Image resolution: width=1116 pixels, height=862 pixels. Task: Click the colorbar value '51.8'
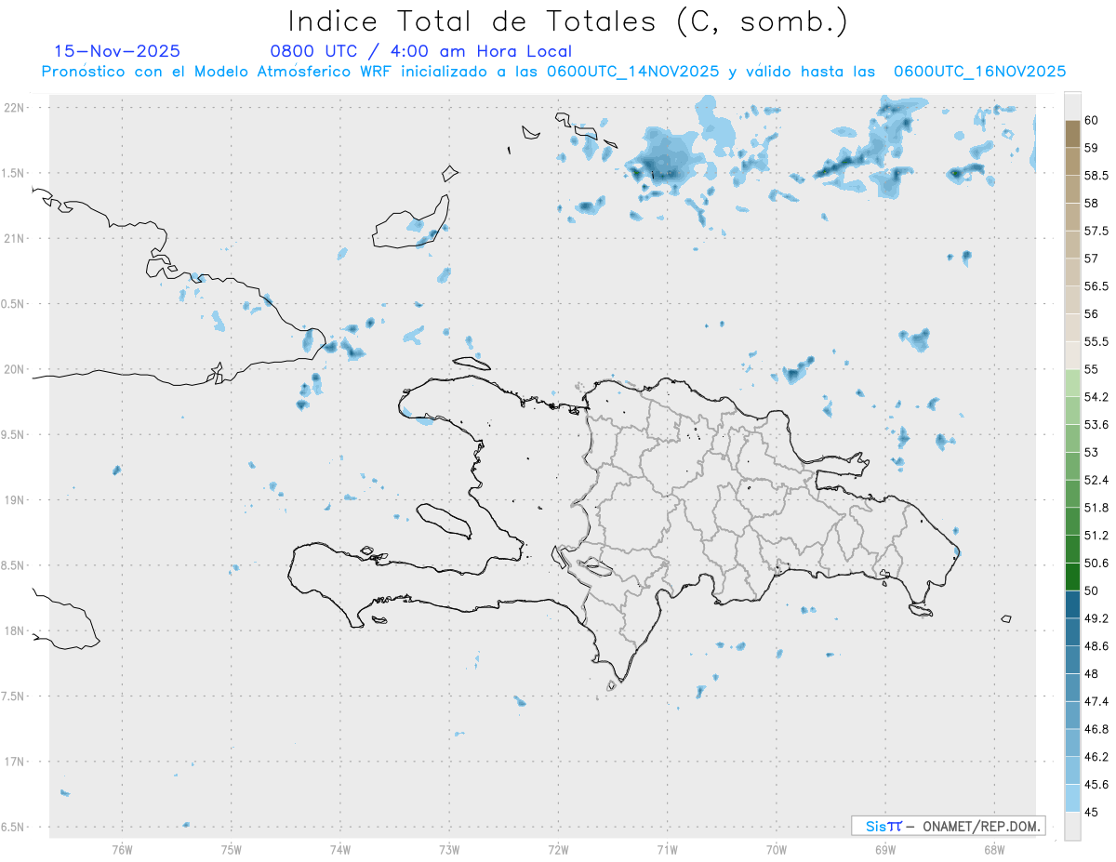(1096, 508)
